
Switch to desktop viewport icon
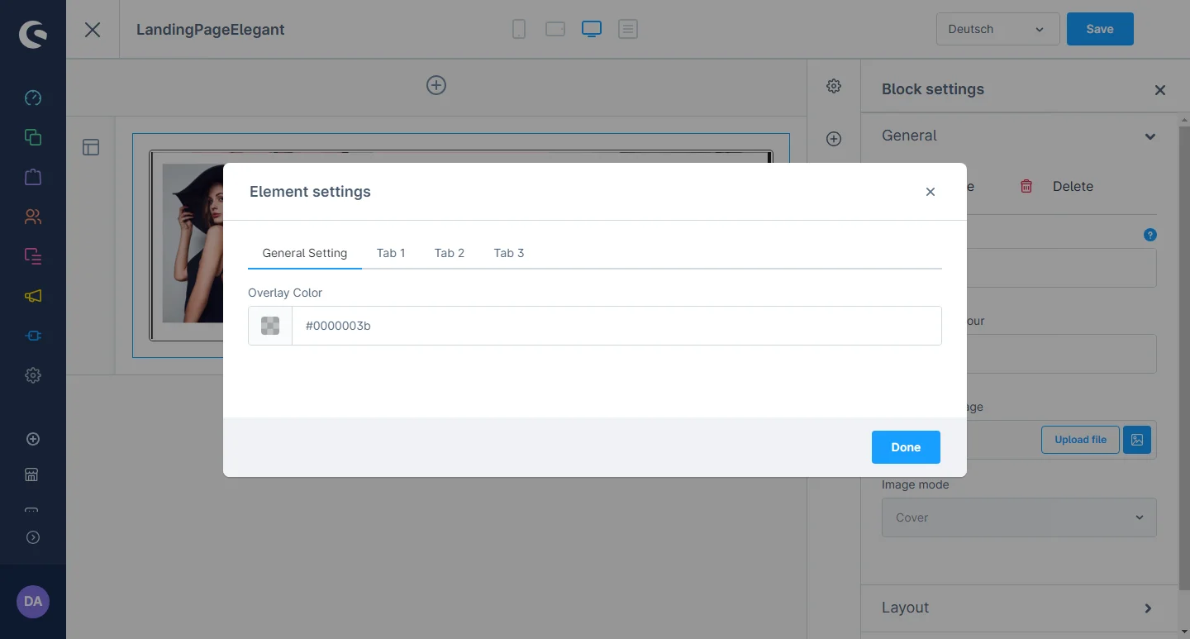(591, 30)
